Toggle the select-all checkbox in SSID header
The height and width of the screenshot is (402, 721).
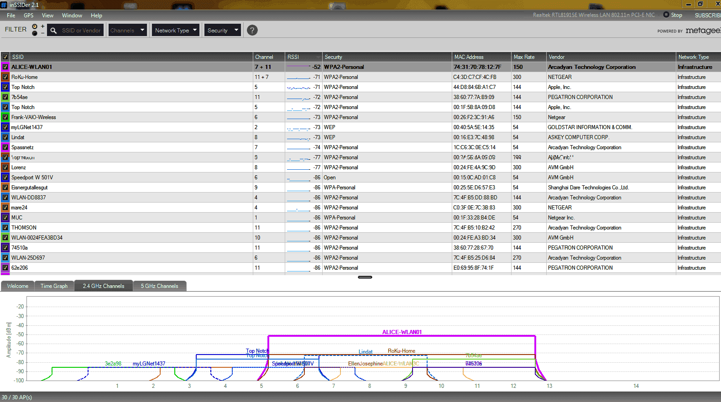point(5,57)
